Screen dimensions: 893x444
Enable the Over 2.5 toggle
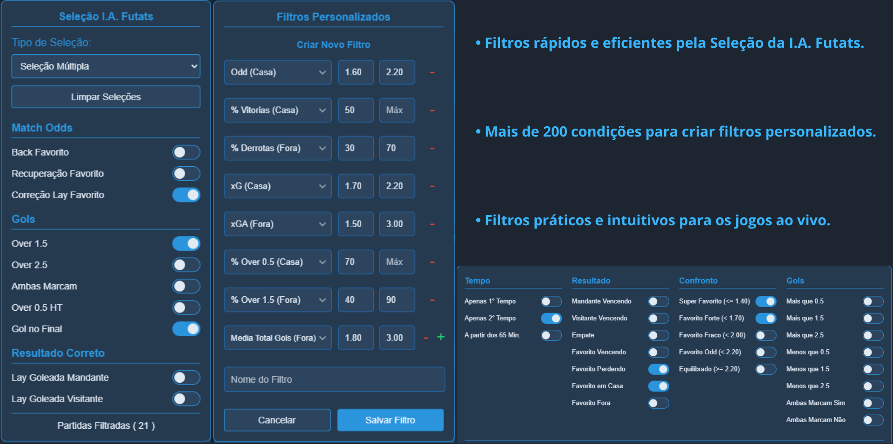tap(187, 265)
